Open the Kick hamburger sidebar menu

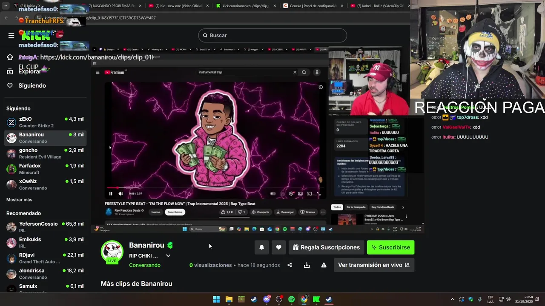click(x=11, y=35)
